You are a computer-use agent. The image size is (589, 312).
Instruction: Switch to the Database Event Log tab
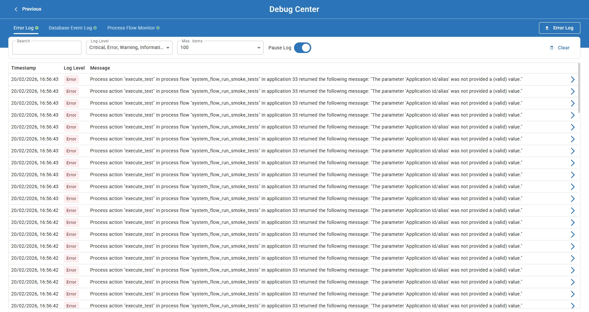(73, 28)
